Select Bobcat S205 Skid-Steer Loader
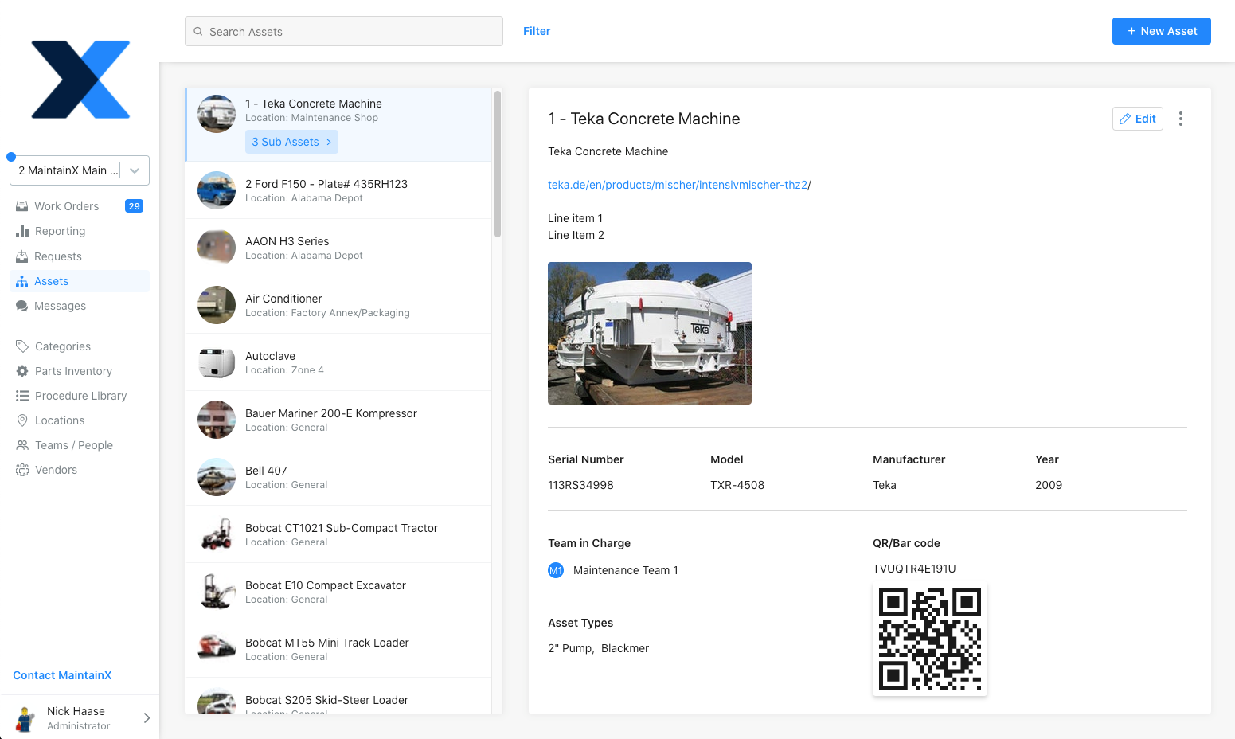The image size is (1235, 739). [338, 696]
